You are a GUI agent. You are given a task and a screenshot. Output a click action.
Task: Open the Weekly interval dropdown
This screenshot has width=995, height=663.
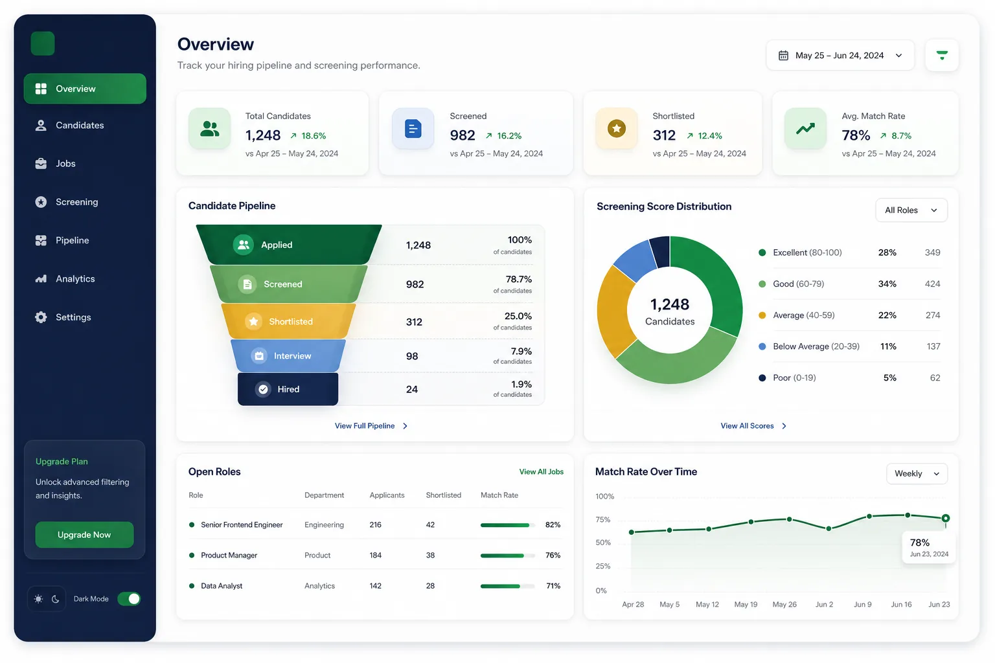click(917, 474)
